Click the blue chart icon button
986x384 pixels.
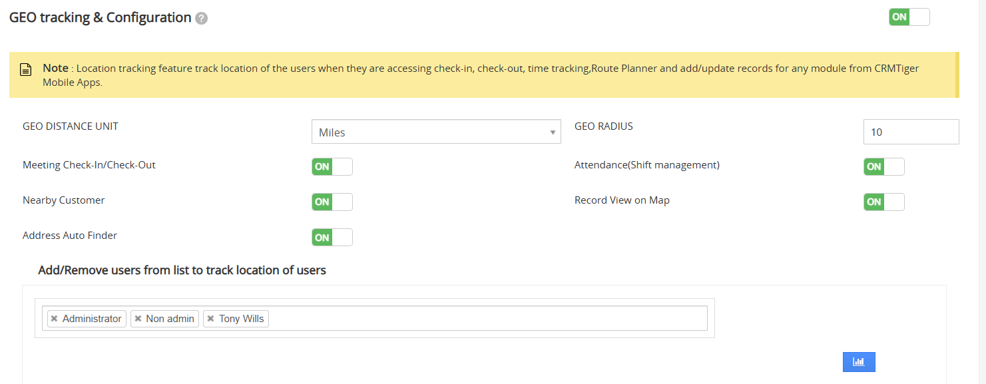(x=859, y=361)
